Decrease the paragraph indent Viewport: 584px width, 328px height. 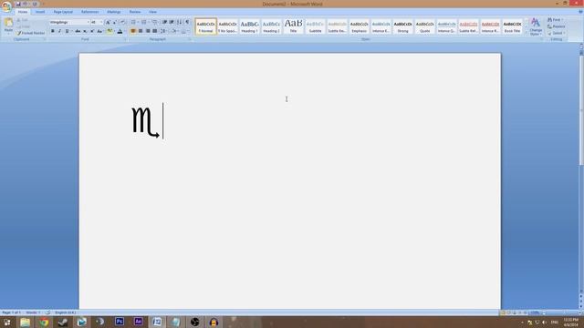tap(164, 22)
